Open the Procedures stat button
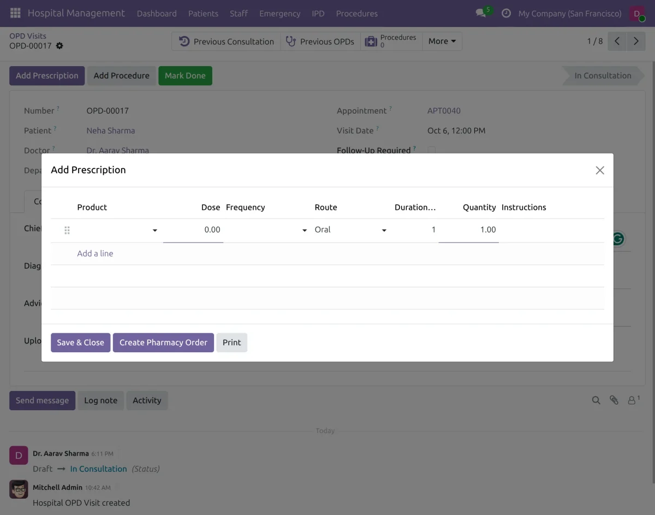Screen dimensions: 655x515 pos(391,41)
